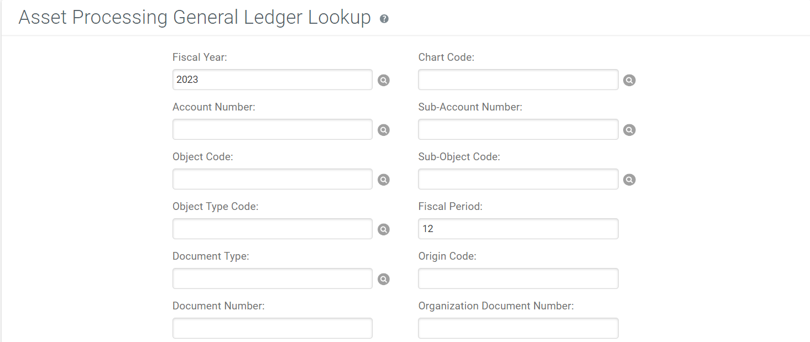Open Sub-Account Number lookup magnifier icon
810x342 pixels.
629,130
